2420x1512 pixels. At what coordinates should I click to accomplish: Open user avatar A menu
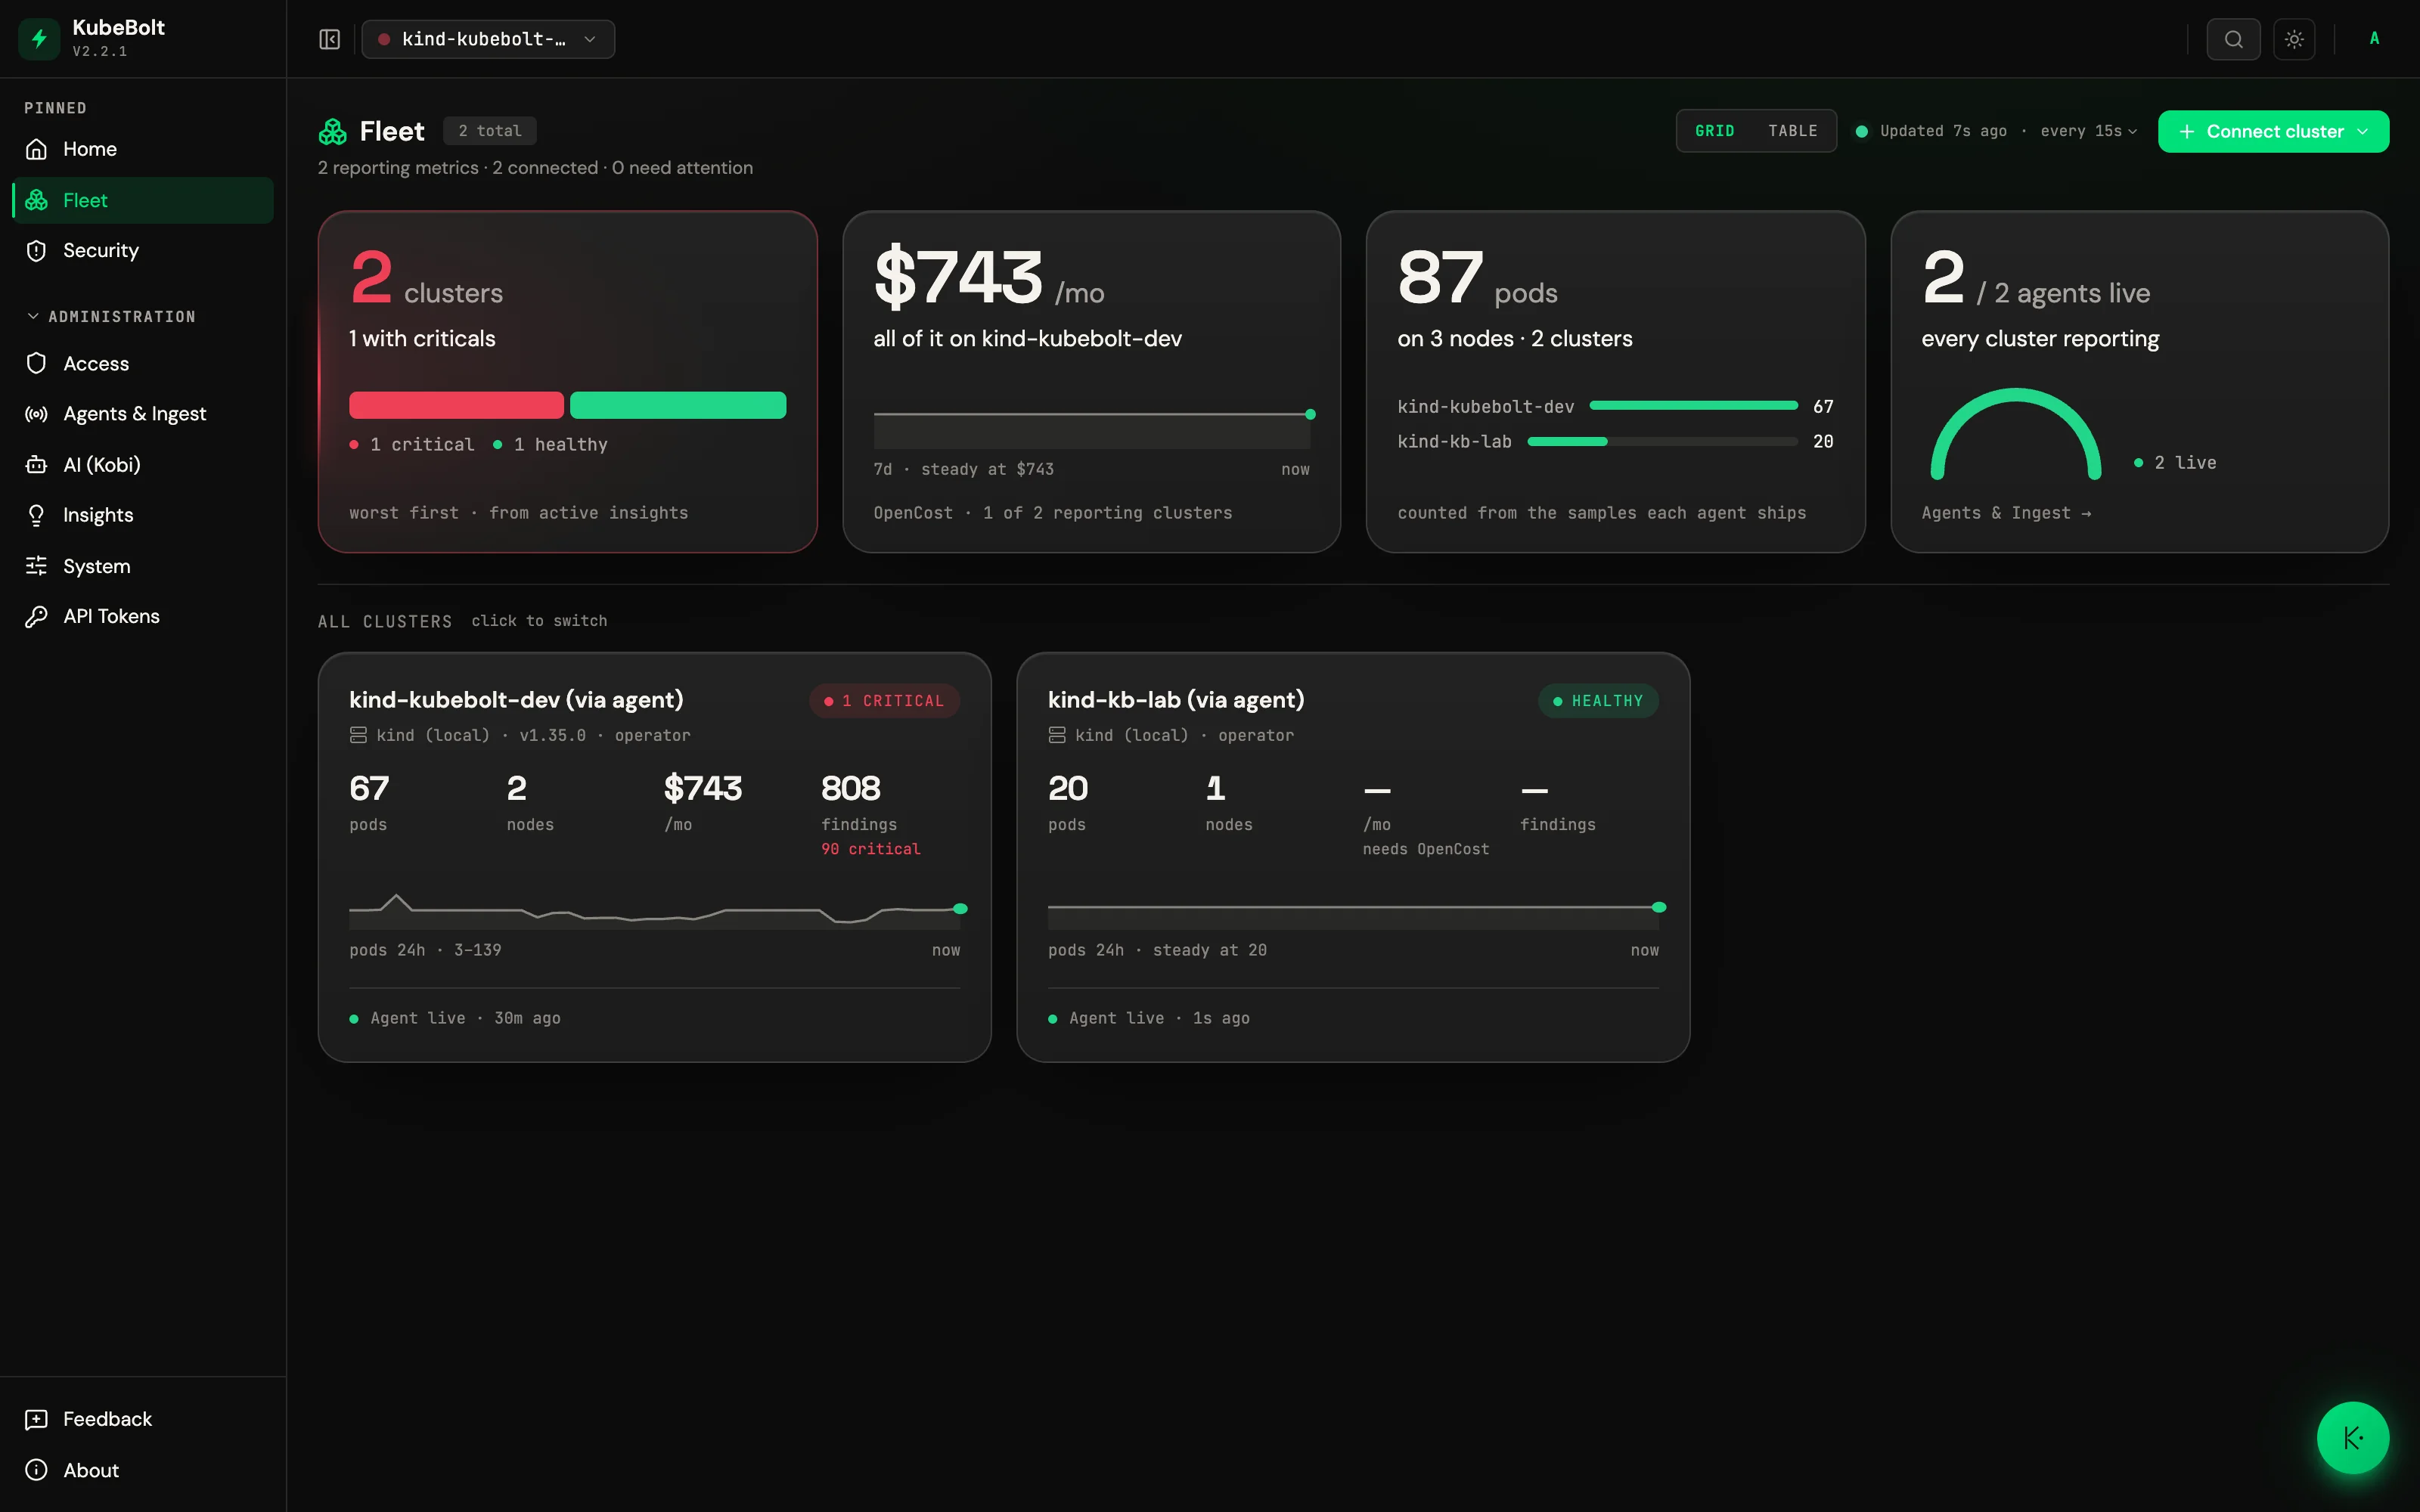point(2374,38)
